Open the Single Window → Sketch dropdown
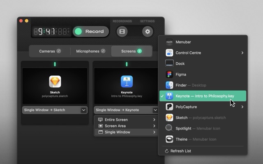 click(x=55, y=110)
